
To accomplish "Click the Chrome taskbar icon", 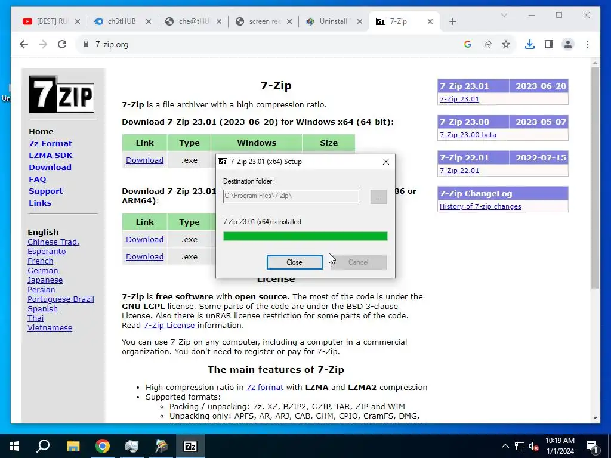I will click(x=103, y=446).
